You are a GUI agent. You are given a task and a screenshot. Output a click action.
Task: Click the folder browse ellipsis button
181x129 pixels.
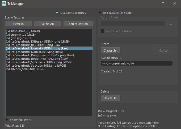point(171,24)
